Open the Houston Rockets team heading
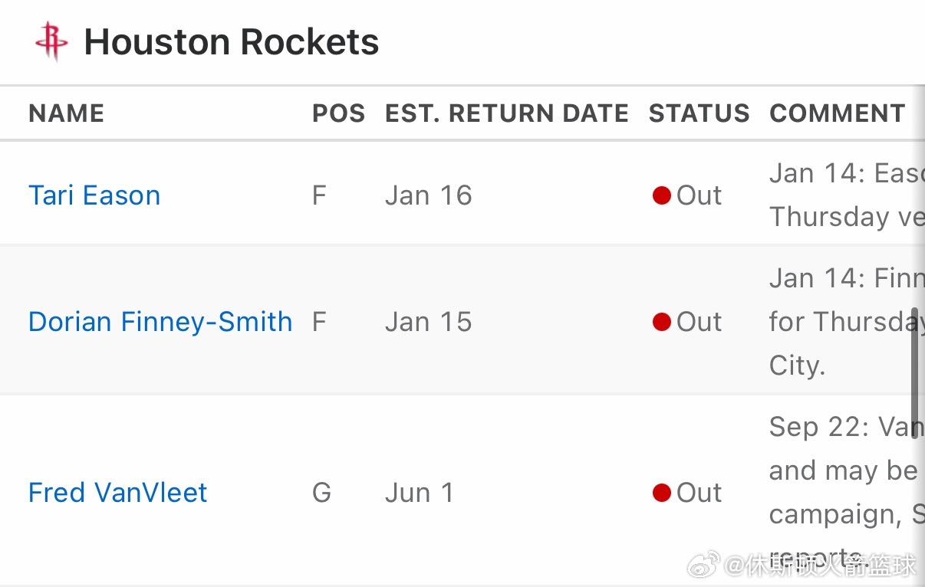The image size is (925, 587). (x=231, y=41)
